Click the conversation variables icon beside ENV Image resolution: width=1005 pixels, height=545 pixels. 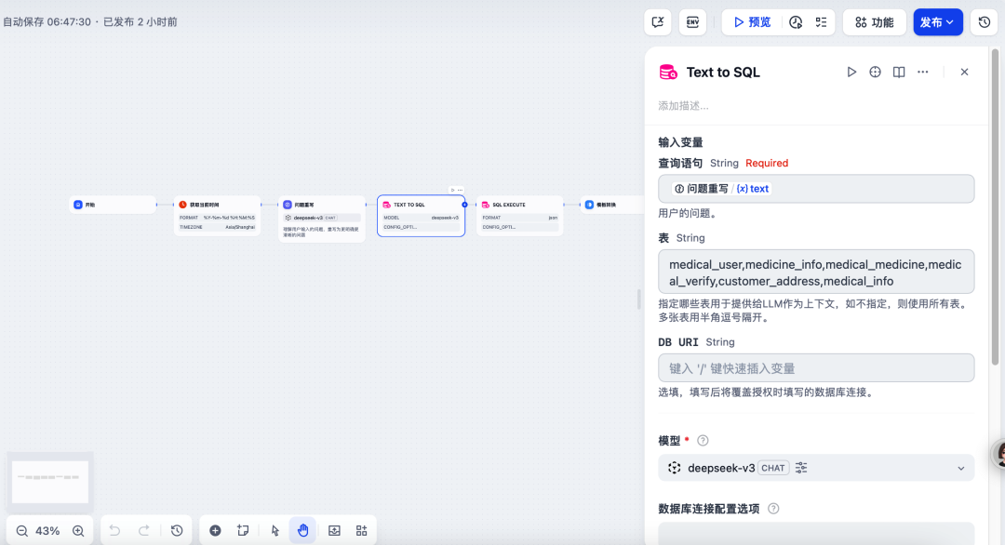click(658, 22)
